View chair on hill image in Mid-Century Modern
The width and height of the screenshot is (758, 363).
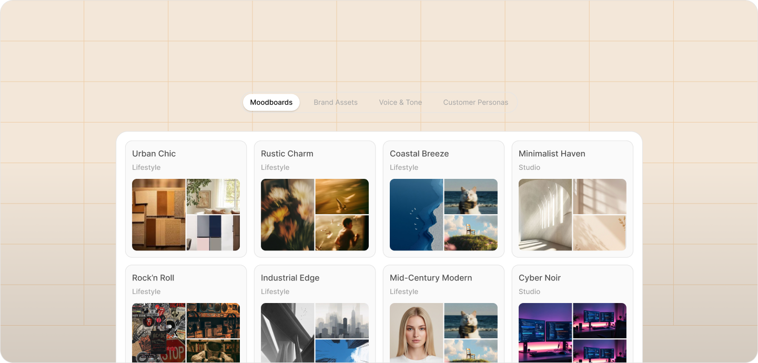(x=471, y=351)
